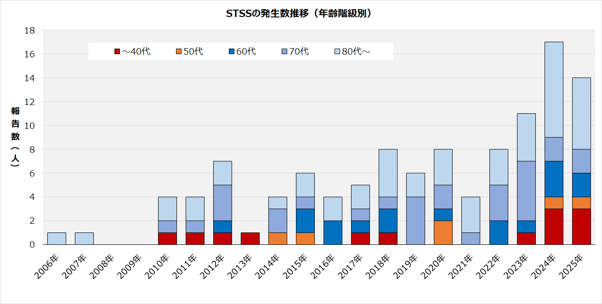Click the dark blue 60代 segment in 2016年
Viewport: 602px width, 304px height.
point(333,232)
